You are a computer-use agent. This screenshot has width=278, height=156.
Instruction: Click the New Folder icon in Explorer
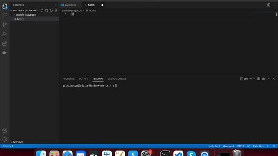(46, 10)
